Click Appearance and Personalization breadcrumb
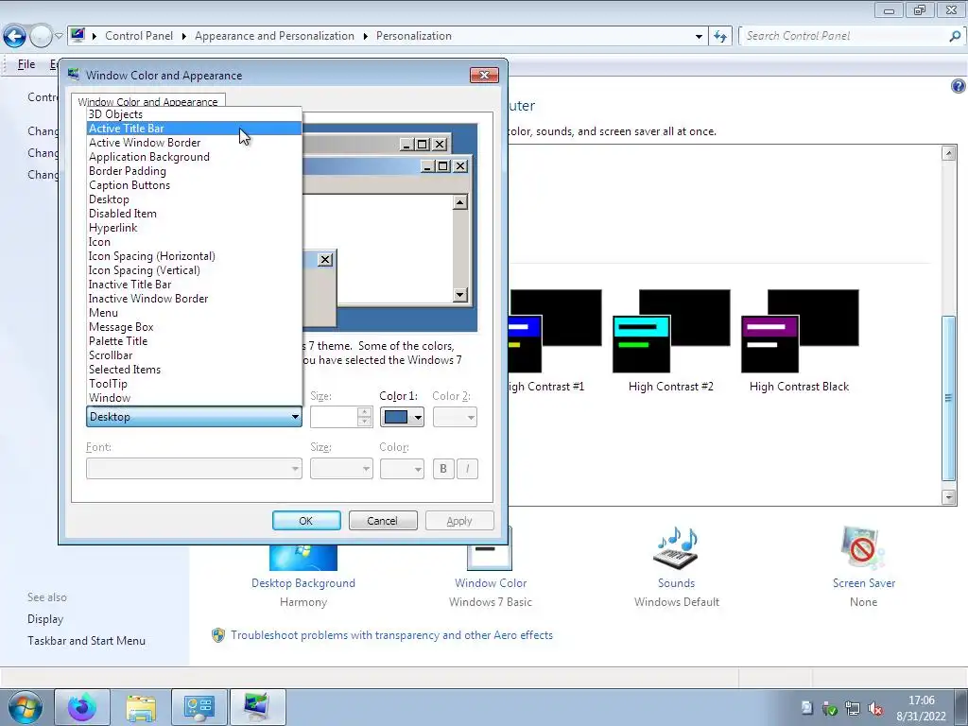The image size is (968, 726). point(275,36)
